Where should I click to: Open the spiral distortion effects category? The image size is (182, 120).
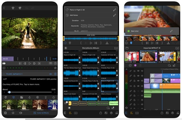click(x=37, y=97)
